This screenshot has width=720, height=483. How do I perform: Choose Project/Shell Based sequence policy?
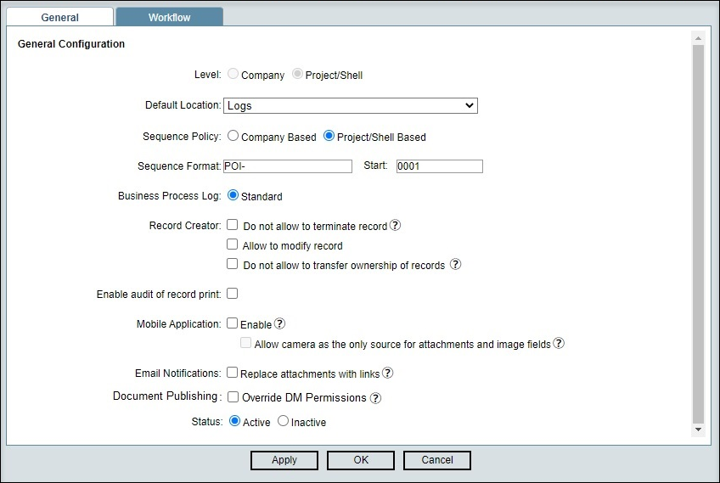pos(329,136)
